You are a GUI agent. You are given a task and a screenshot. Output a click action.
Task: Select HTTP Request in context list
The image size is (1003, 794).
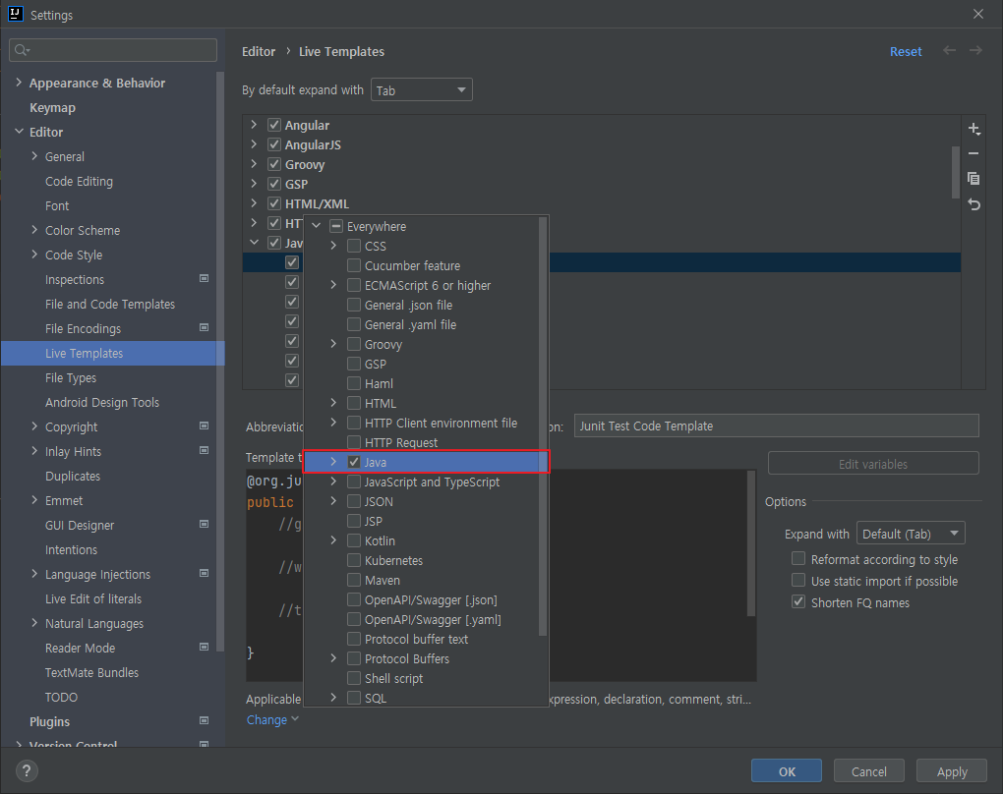point(401,442)
